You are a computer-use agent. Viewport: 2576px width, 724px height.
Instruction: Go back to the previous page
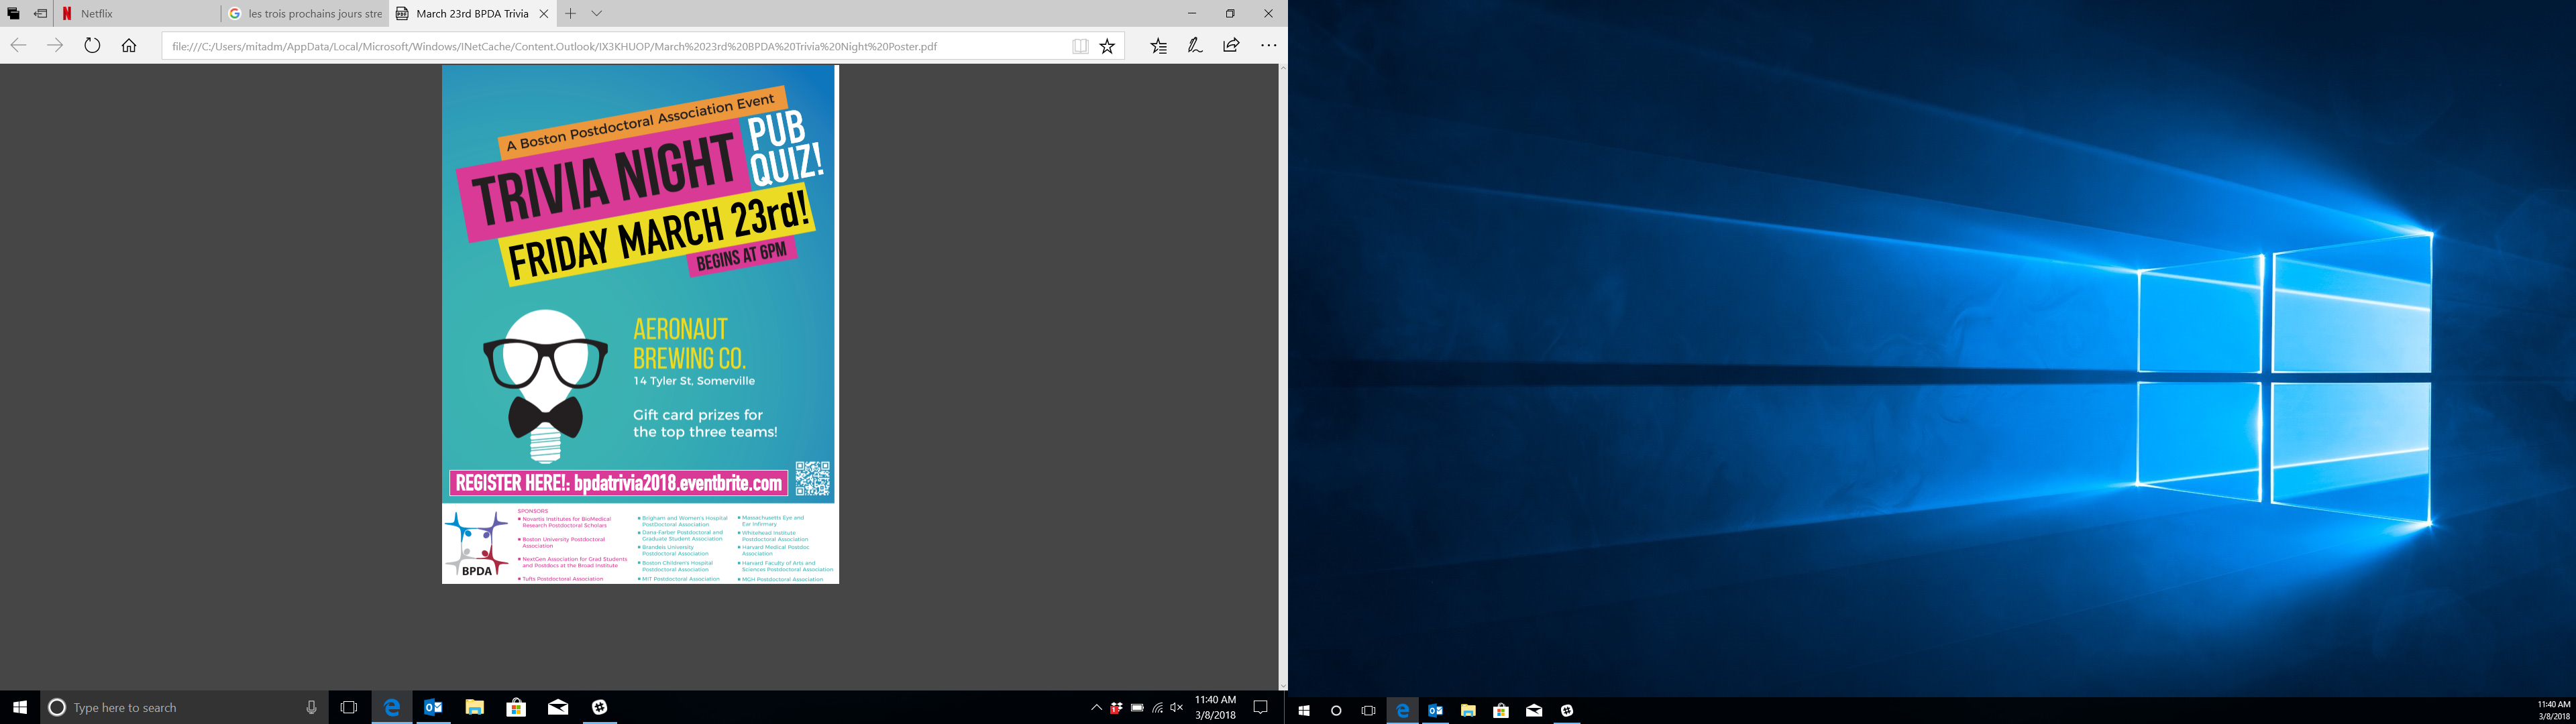(18, 45)
